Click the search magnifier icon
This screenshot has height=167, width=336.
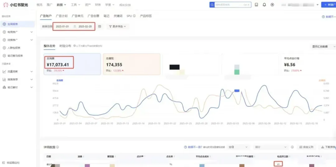212,5
